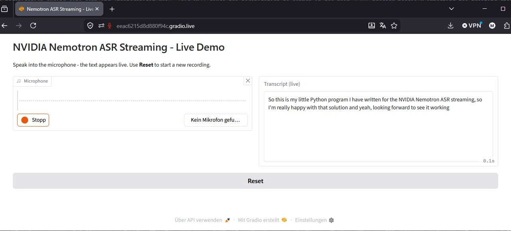511x231 pixels.
Task: Open the tab overview icon at top-left
Action: tap(4, 9)
